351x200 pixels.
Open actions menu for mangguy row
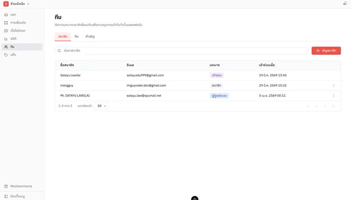coord(333,86)
